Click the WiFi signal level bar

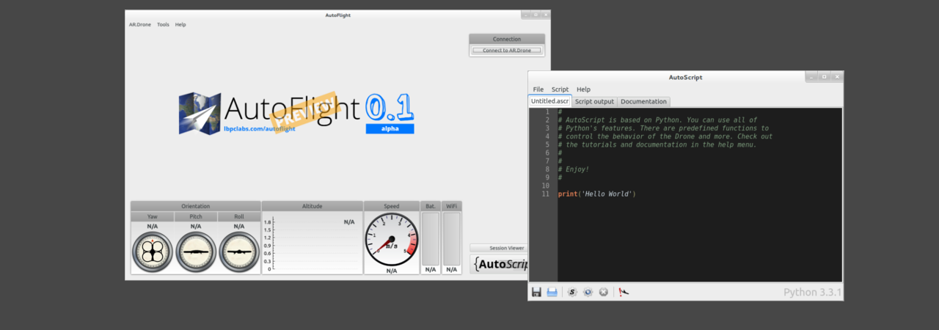[452, 239]
